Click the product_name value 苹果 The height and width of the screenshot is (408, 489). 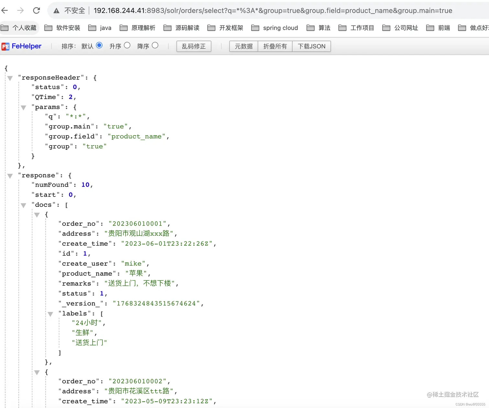click(136, 273)
